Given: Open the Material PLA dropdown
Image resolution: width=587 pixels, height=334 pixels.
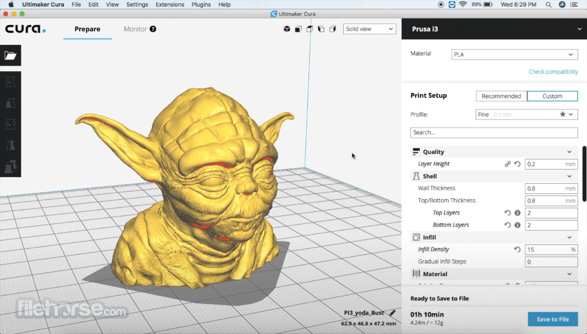Looking at the screenshot, I should (x=514, y=54).
